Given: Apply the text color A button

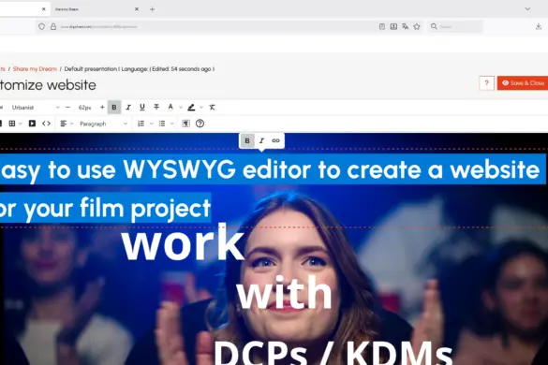Looking at the screenshot, I should (x=170, y=107).
